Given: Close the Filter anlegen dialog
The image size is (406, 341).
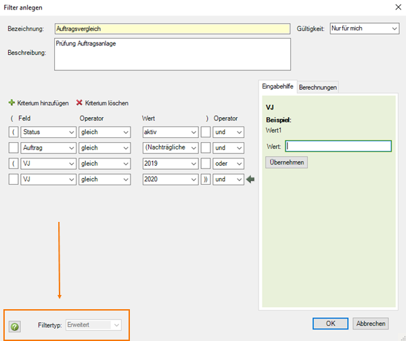Looking at the screenshot, I should pyautogui.click(x=399, y=7).
